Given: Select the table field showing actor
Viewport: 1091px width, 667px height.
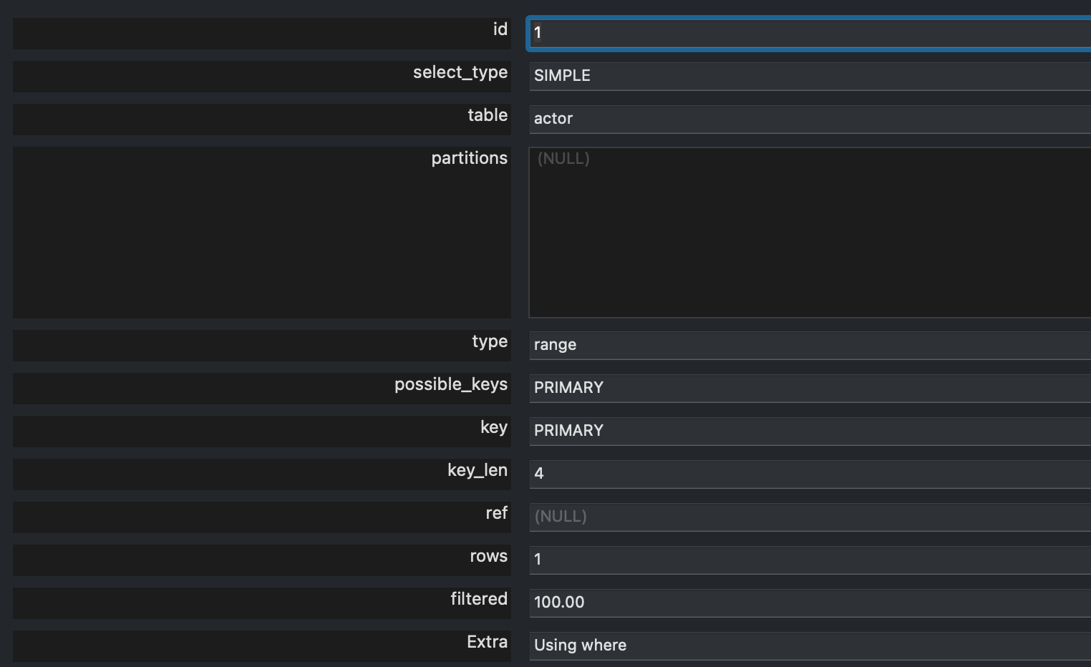Looking at the screenshot, I should coord(809,119).
